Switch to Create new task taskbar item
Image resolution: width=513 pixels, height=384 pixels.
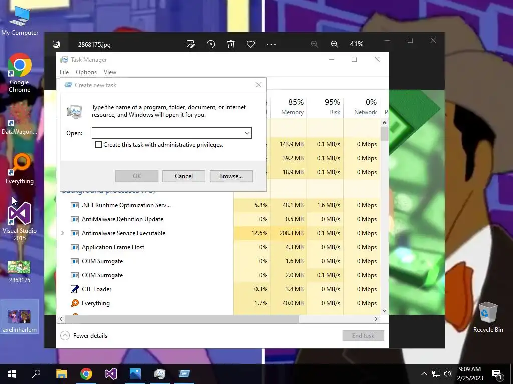tap(184, 374)
